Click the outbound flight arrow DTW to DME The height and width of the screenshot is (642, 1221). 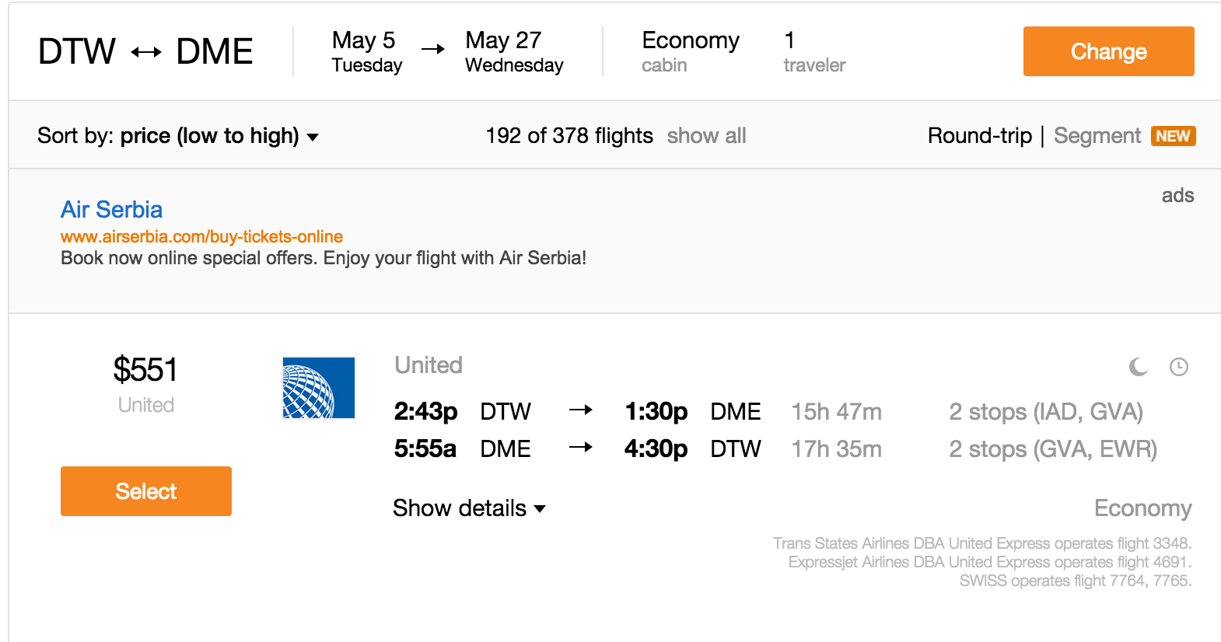(581, 410)
